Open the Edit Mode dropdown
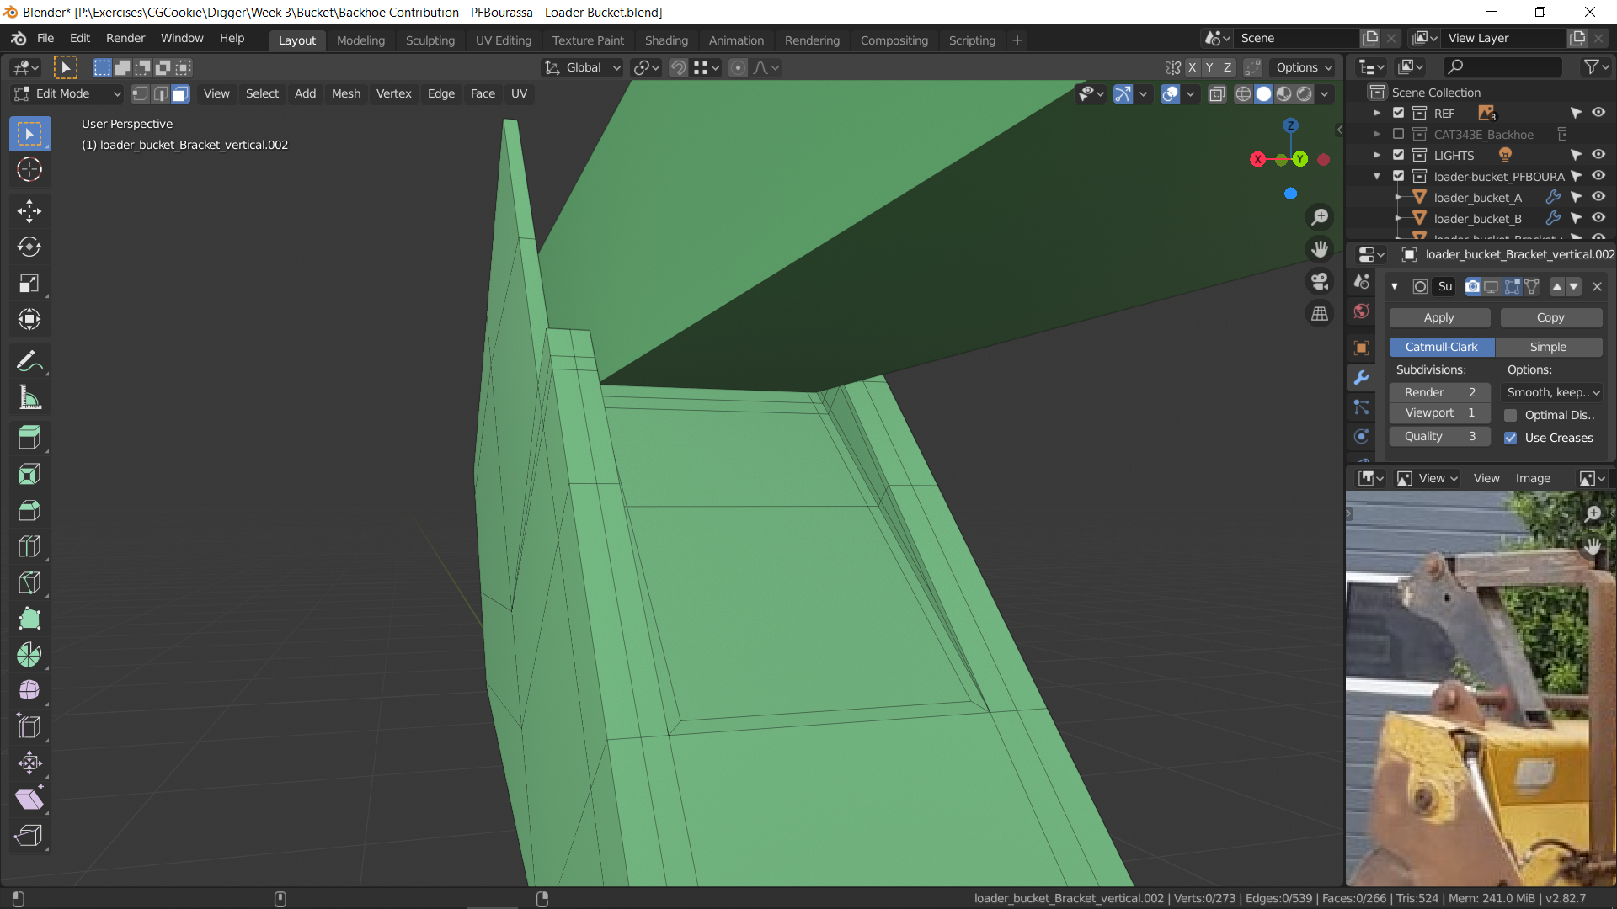 pos(67,93)
